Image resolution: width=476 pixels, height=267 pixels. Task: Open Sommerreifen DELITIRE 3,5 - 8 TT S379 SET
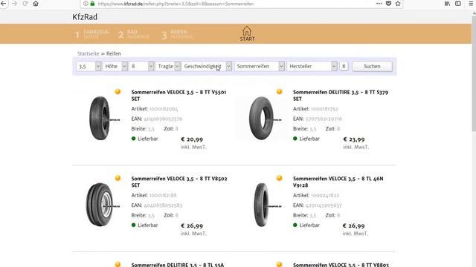341,96
